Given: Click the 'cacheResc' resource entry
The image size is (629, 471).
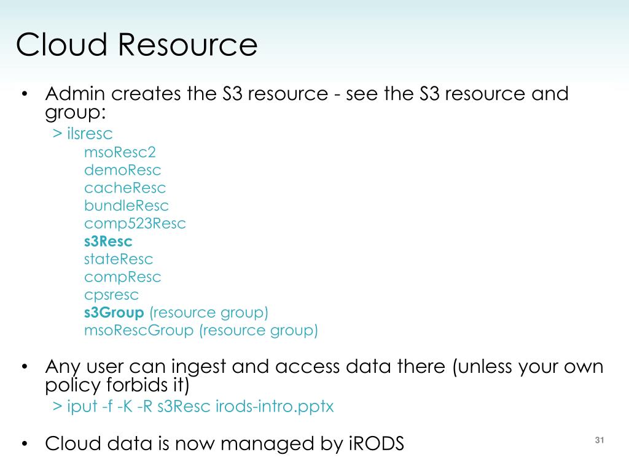Looking at the screenshot, I should click(125, 188).
